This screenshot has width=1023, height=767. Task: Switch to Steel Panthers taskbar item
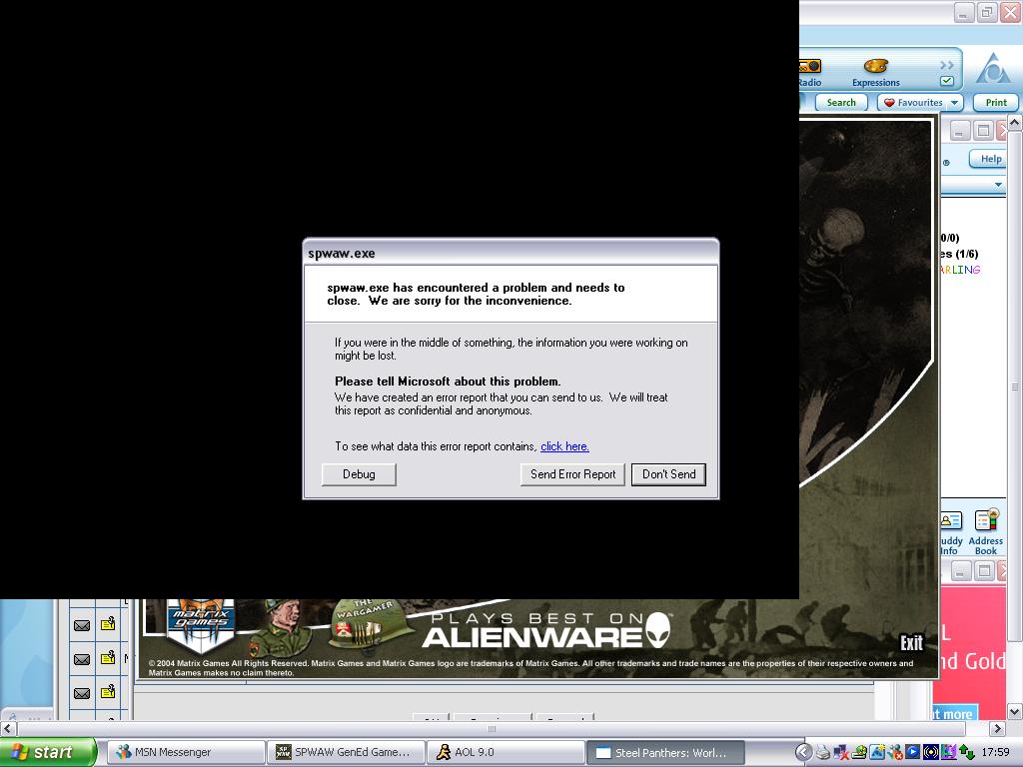665,752
